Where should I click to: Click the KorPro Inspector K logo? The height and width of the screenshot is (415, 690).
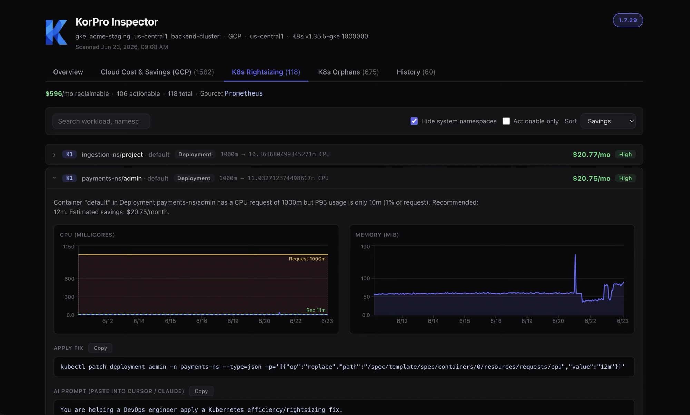click(56, 32)
